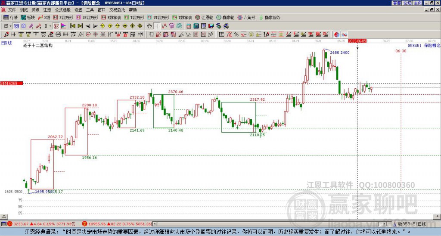Click the horizontal scrollbar right arrow
441x236 pixels.
coord(385,224)
